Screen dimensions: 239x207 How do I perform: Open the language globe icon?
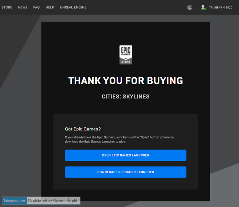pos(190,7)
